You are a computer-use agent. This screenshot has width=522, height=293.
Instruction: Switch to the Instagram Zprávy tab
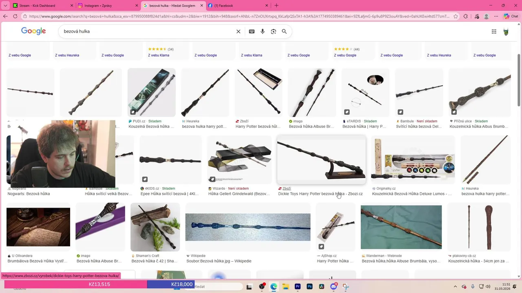click(x=108, y=6)
